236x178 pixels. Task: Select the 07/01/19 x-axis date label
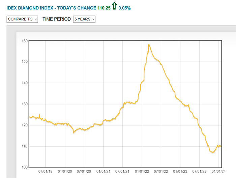click(46, 171)
